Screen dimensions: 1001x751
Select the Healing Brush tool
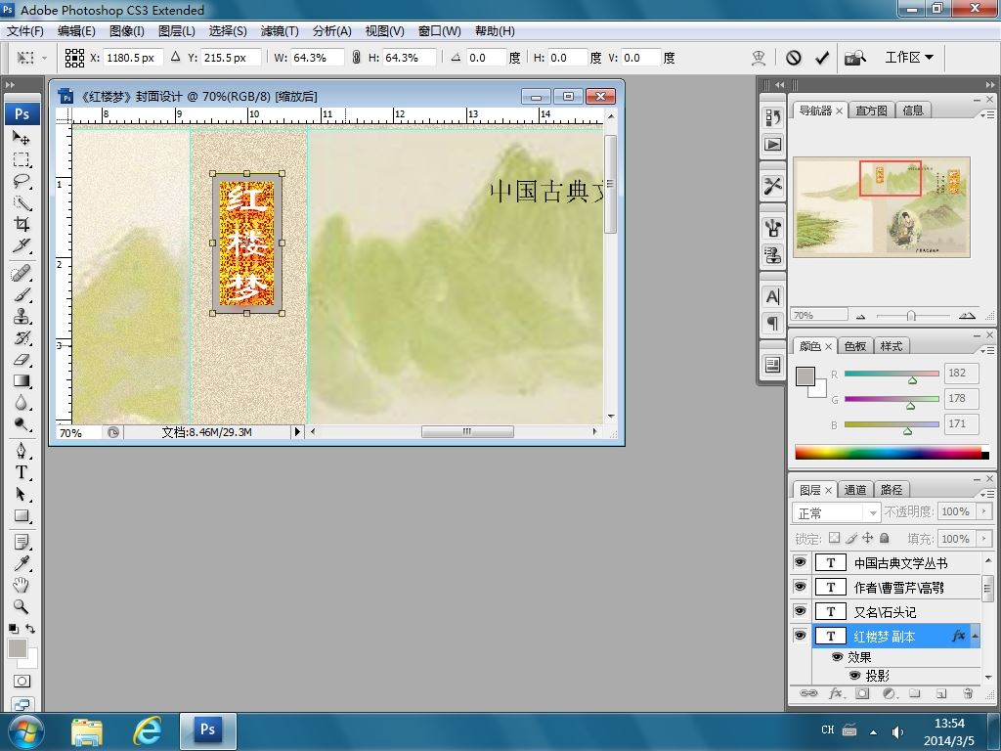pos(22,274)
